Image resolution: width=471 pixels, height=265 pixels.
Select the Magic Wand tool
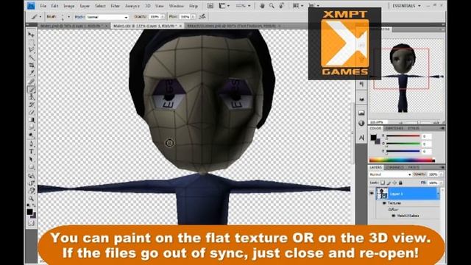tap(31, 57)
